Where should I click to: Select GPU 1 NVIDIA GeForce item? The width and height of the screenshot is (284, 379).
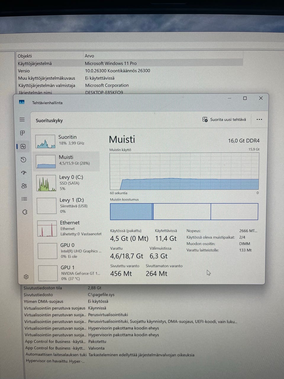[x=70, y=273]
